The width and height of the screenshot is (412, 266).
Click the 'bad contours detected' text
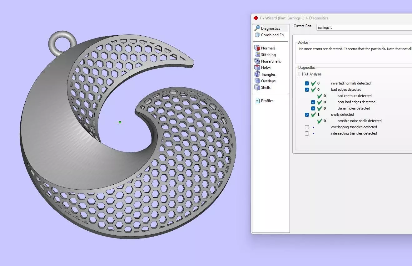tap(354, 96)
